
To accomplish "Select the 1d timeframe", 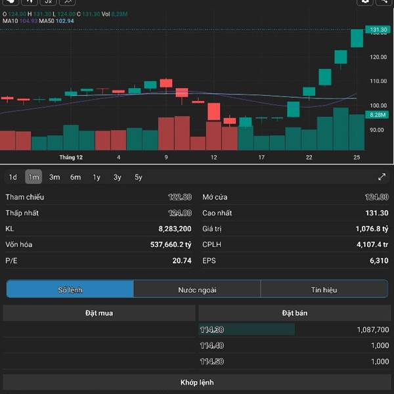I will [12, 177].
